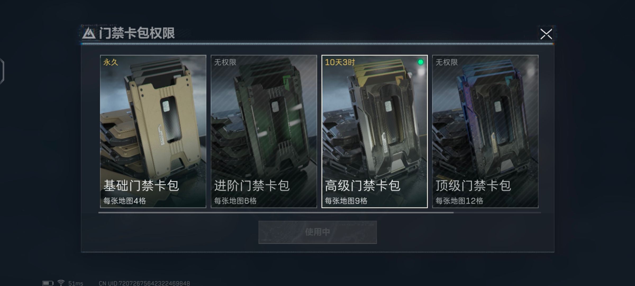Click the hexagonal handle at left edge
The height and width of the screenshot is (286, 635).
tap(2, 71)
